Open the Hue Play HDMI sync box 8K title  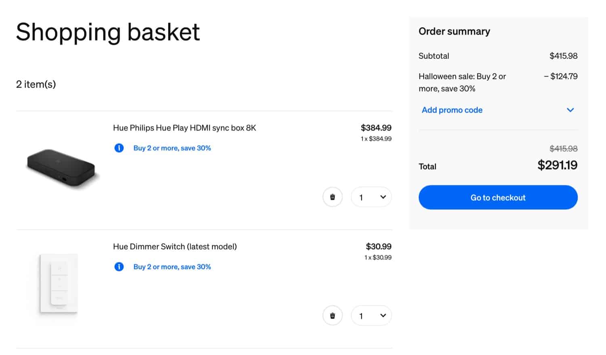[185, 128]
